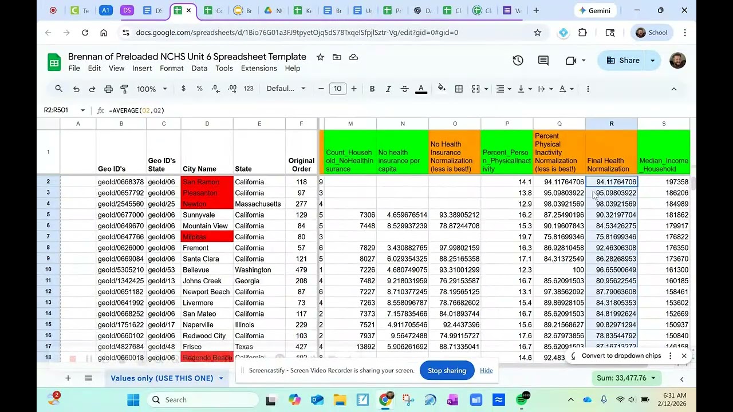The height and width of the screenshot is (412, 733).
Task: Toggle strikethrough formatting
Action: [404, 89]
